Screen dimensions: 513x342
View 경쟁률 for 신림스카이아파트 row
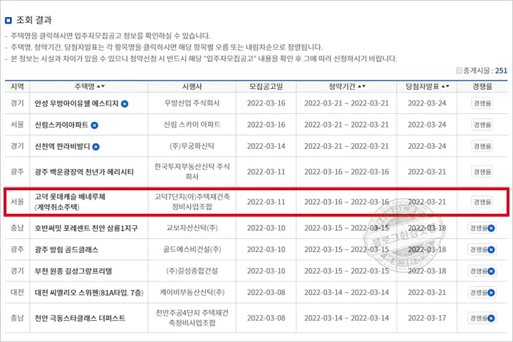(482, 125)
